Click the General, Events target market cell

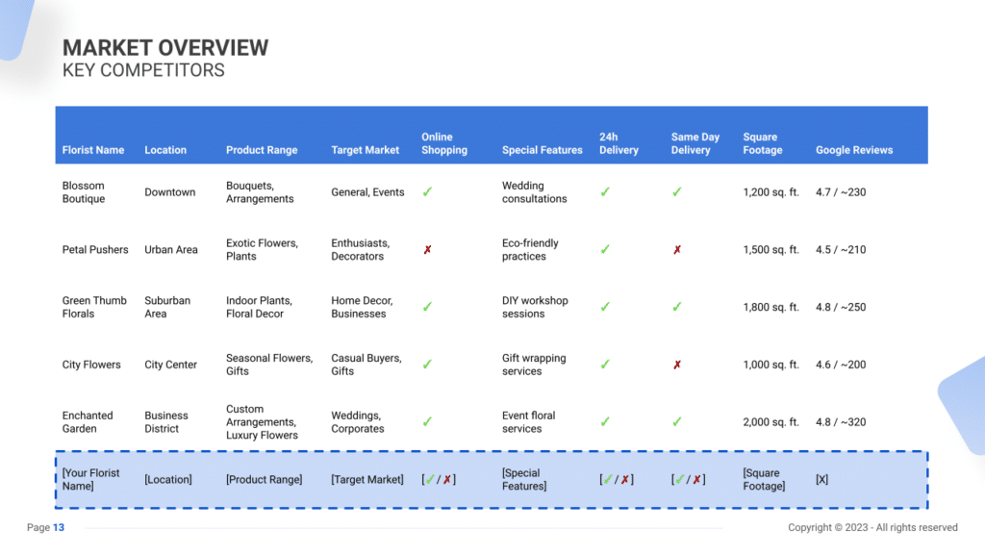[367, 192]
